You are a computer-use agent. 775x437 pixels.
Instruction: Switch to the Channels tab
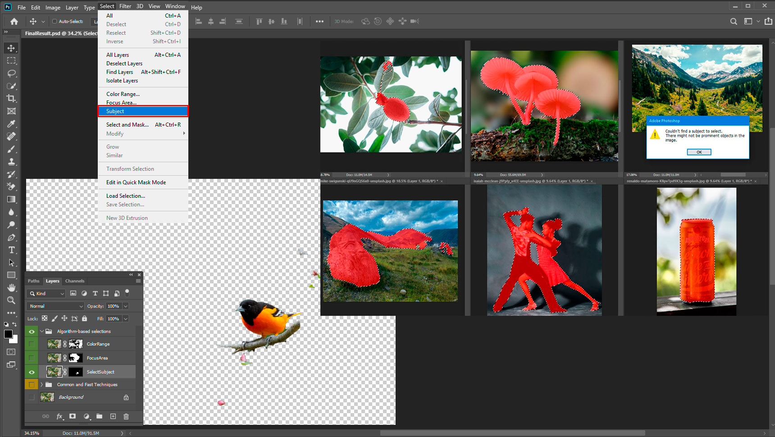[x=75, y=281]
